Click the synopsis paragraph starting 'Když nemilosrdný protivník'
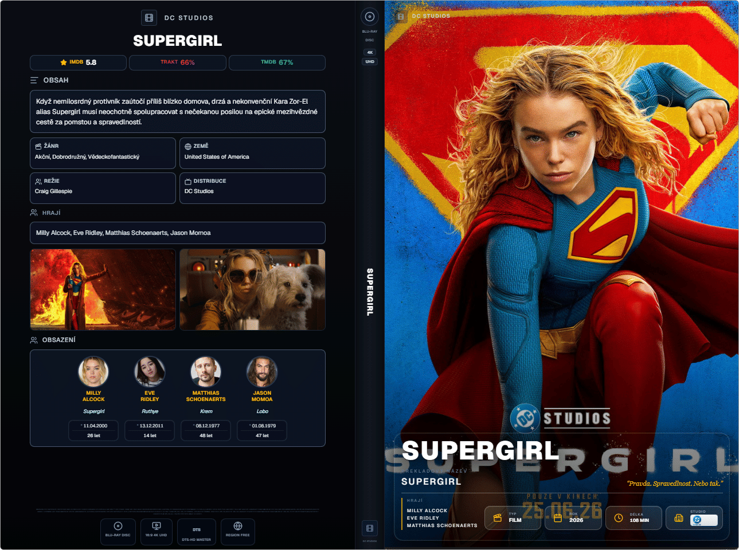739x550 pixels. 177,112
